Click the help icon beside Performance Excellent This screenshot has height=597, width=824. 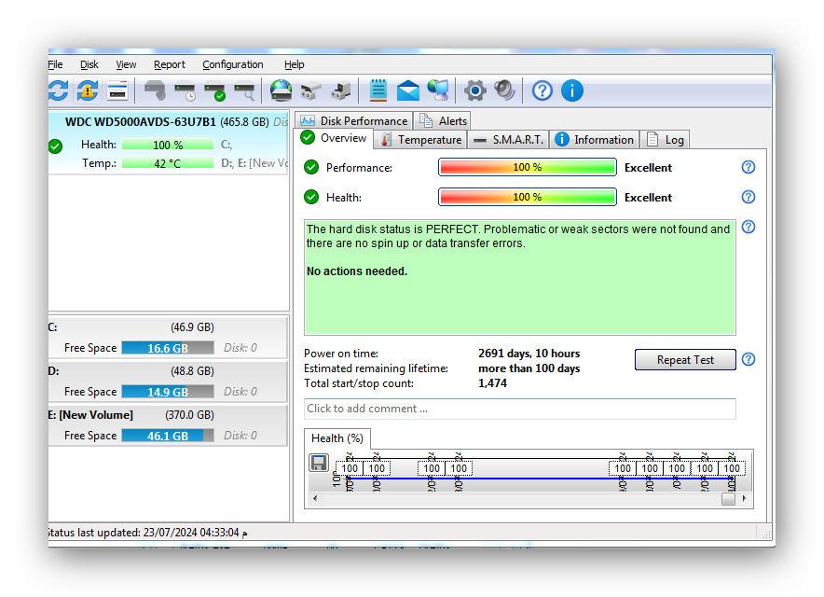click(748, 167)
